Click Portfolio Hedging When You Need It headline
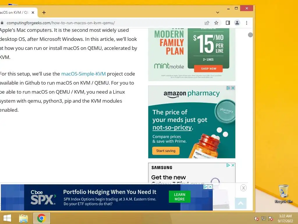The image size is (298, 224). pos(110,192)
